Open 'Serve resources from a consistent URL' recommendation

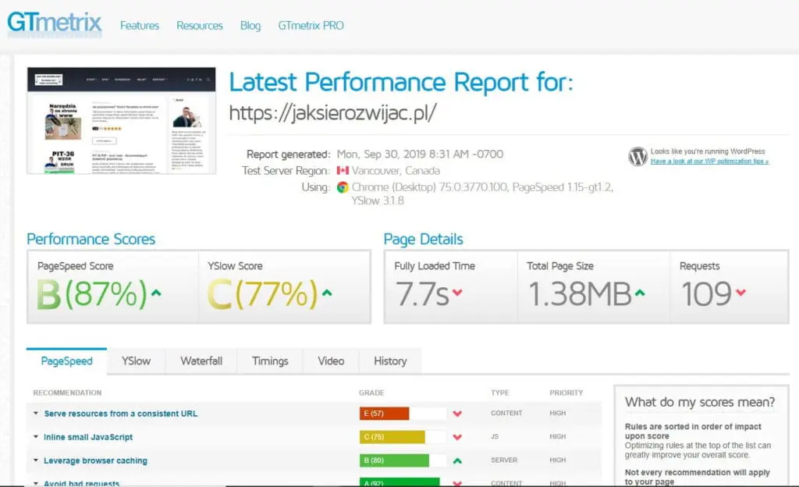tap(121, 414)
